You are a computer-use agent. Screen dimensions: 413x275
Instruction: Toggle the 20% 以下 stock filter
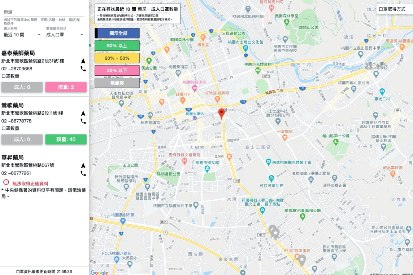pos(116,70)
